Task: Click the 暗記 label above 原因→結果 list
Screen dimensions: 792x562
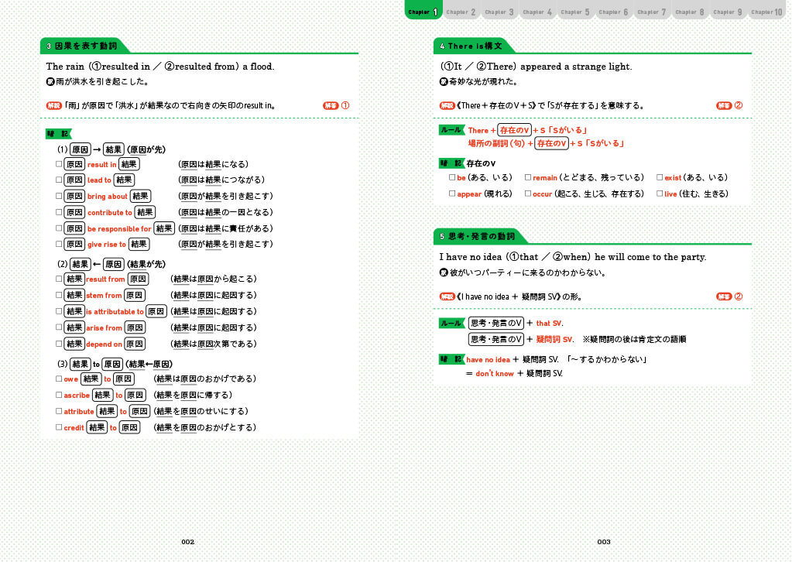Action: point(58,134)
